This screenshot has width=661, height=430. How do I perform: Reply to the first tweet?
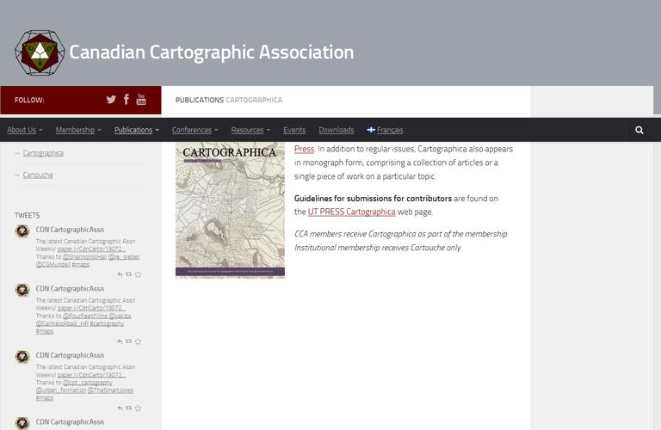(120, 274)
